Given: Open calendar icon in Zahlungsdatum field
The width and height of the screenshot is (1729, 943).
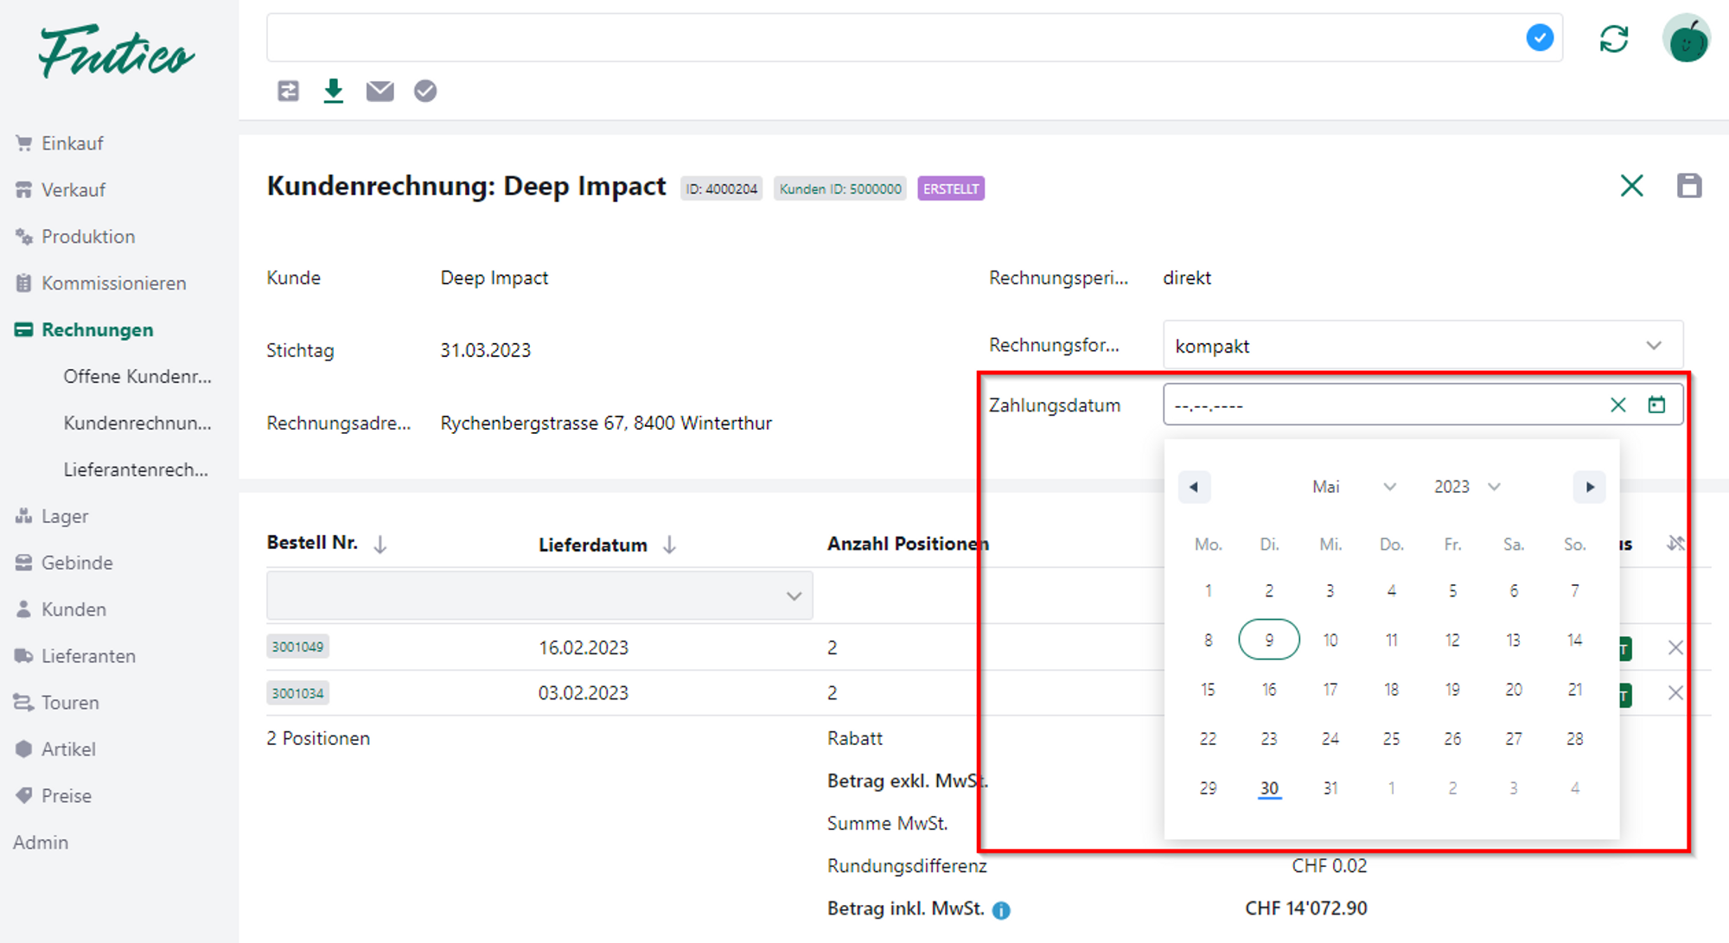Looking at the screenshot, I should pos(1656,405).
